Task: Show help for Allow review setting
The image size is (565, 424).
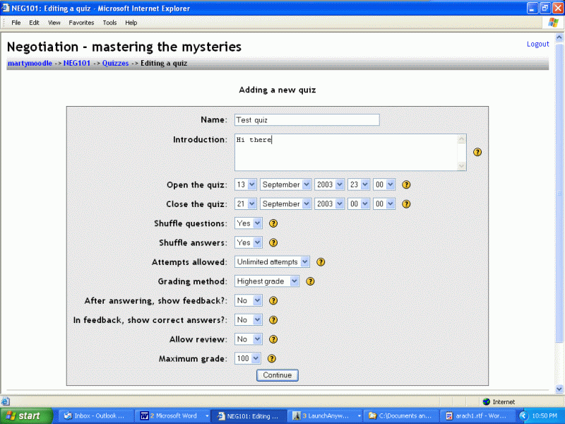Action: (x=273, y=339)
